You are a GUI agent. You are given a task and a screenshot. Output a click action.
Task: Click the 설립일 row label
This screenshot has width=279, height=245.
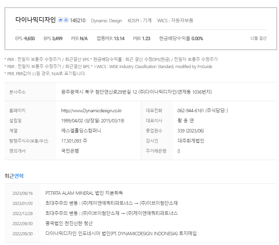(x=16, y=121)
